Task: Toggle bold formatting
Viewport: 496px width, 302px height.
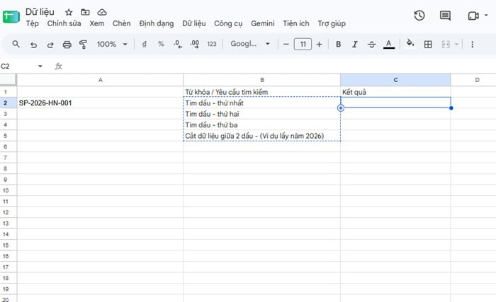Action: pos(338,45)
